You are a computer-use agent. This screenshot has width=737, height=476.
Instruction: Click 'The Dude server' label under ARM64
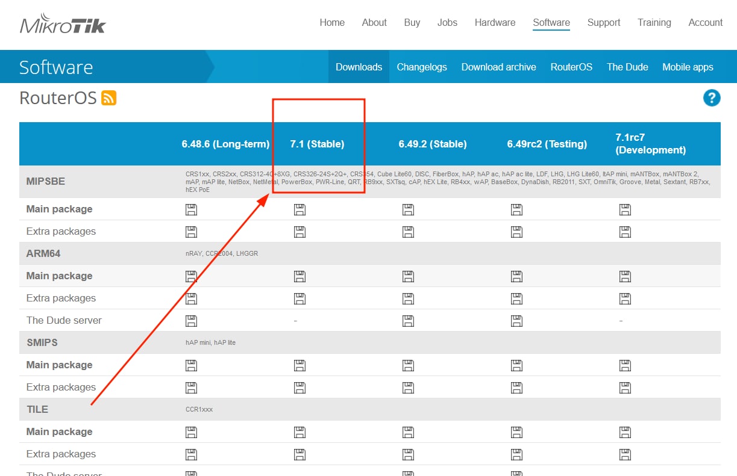tap(64, 320)
